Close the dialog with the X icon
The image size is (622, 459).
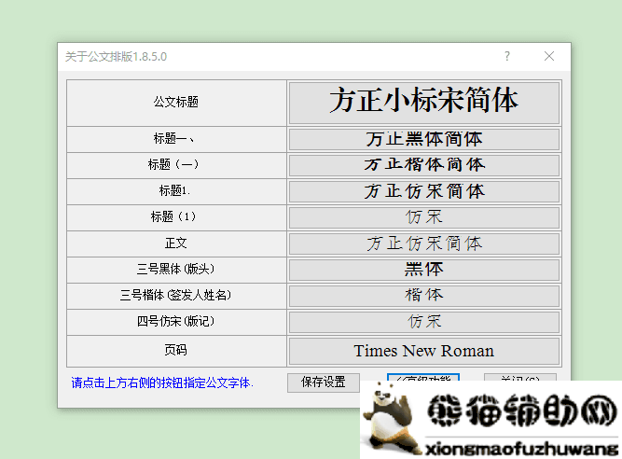[549, 56]
